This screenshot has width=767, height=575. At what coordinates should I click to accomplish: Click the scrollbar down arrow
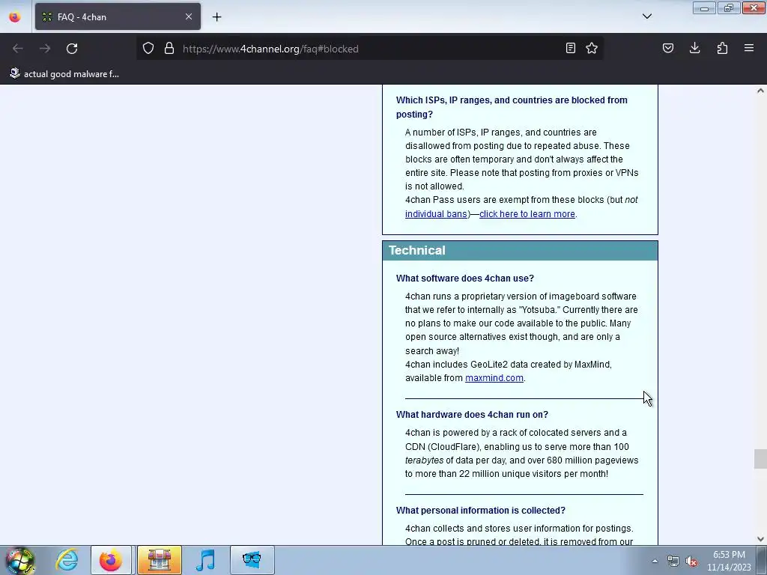click(760, 539)
